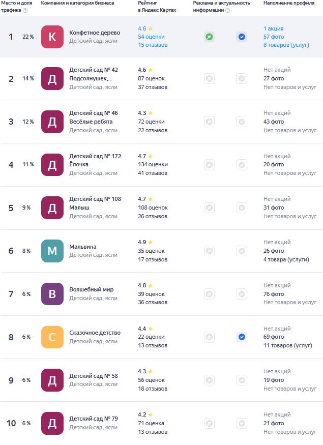This screenshot has height=445, width=323.
Task: View the '57 фото' photos link
Action: [274, 37]
